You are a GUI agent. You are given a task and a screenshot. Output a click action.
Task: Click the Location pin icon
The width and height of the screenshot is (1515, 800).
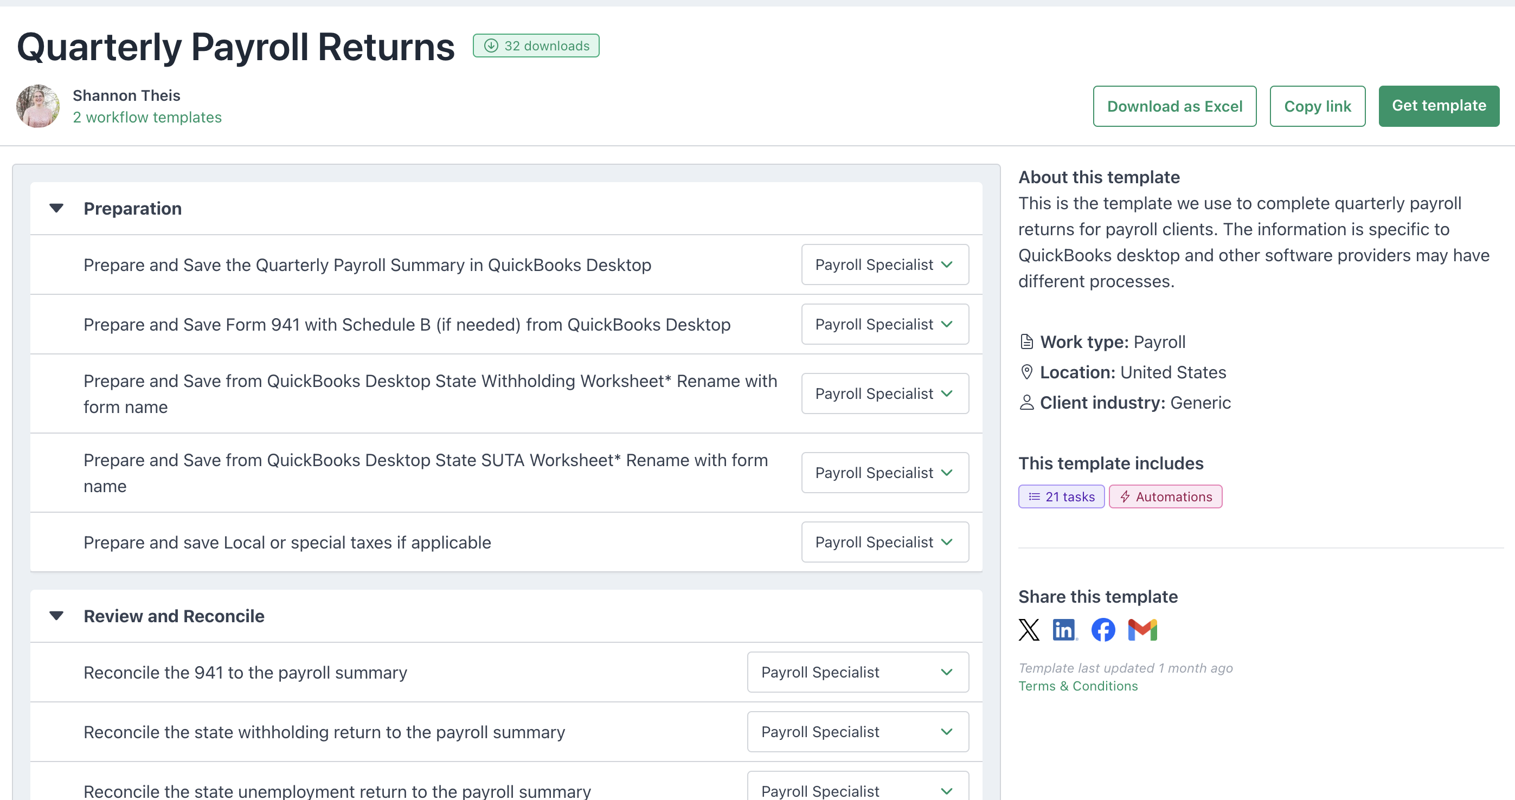[1026, 372]
